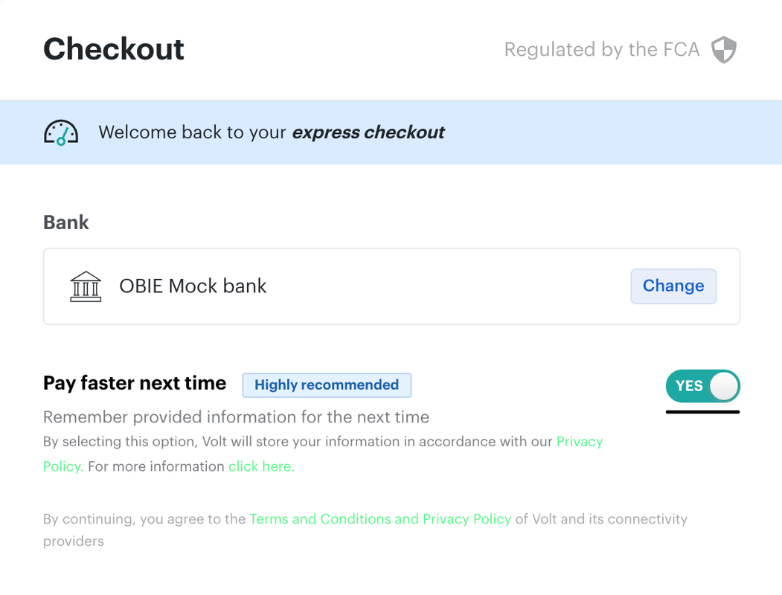
Task: Select the OBIE Mock bank name
Action: (193, 286)
